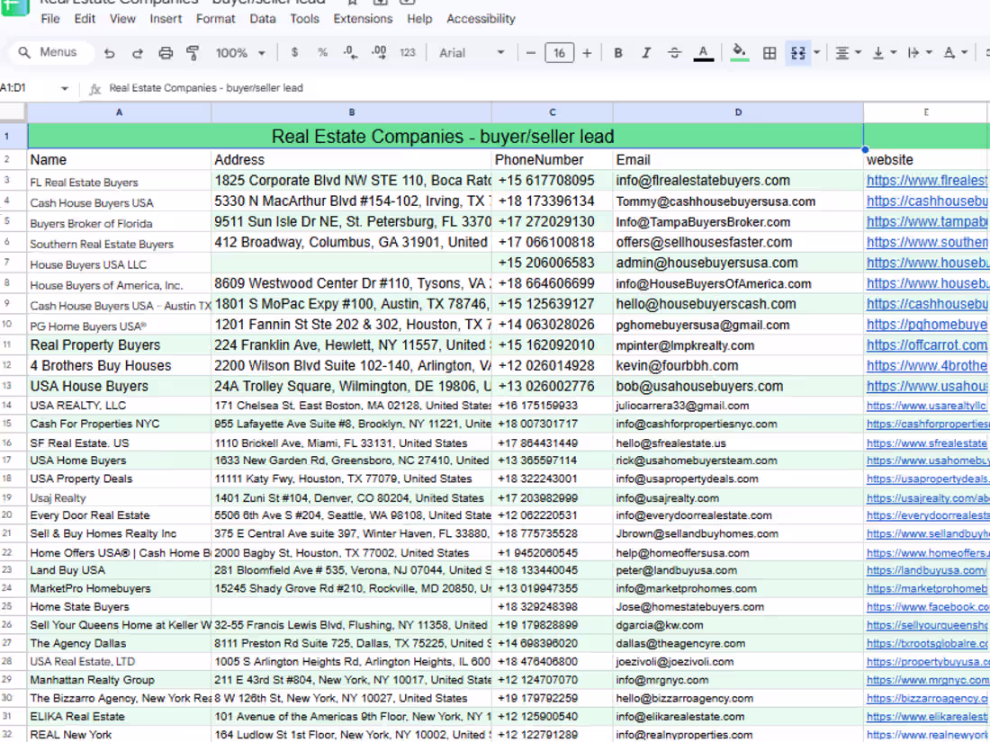This screenshot has height=742, width=990.
Task: Click the Merge cells icon
Action: pos(797,54)
